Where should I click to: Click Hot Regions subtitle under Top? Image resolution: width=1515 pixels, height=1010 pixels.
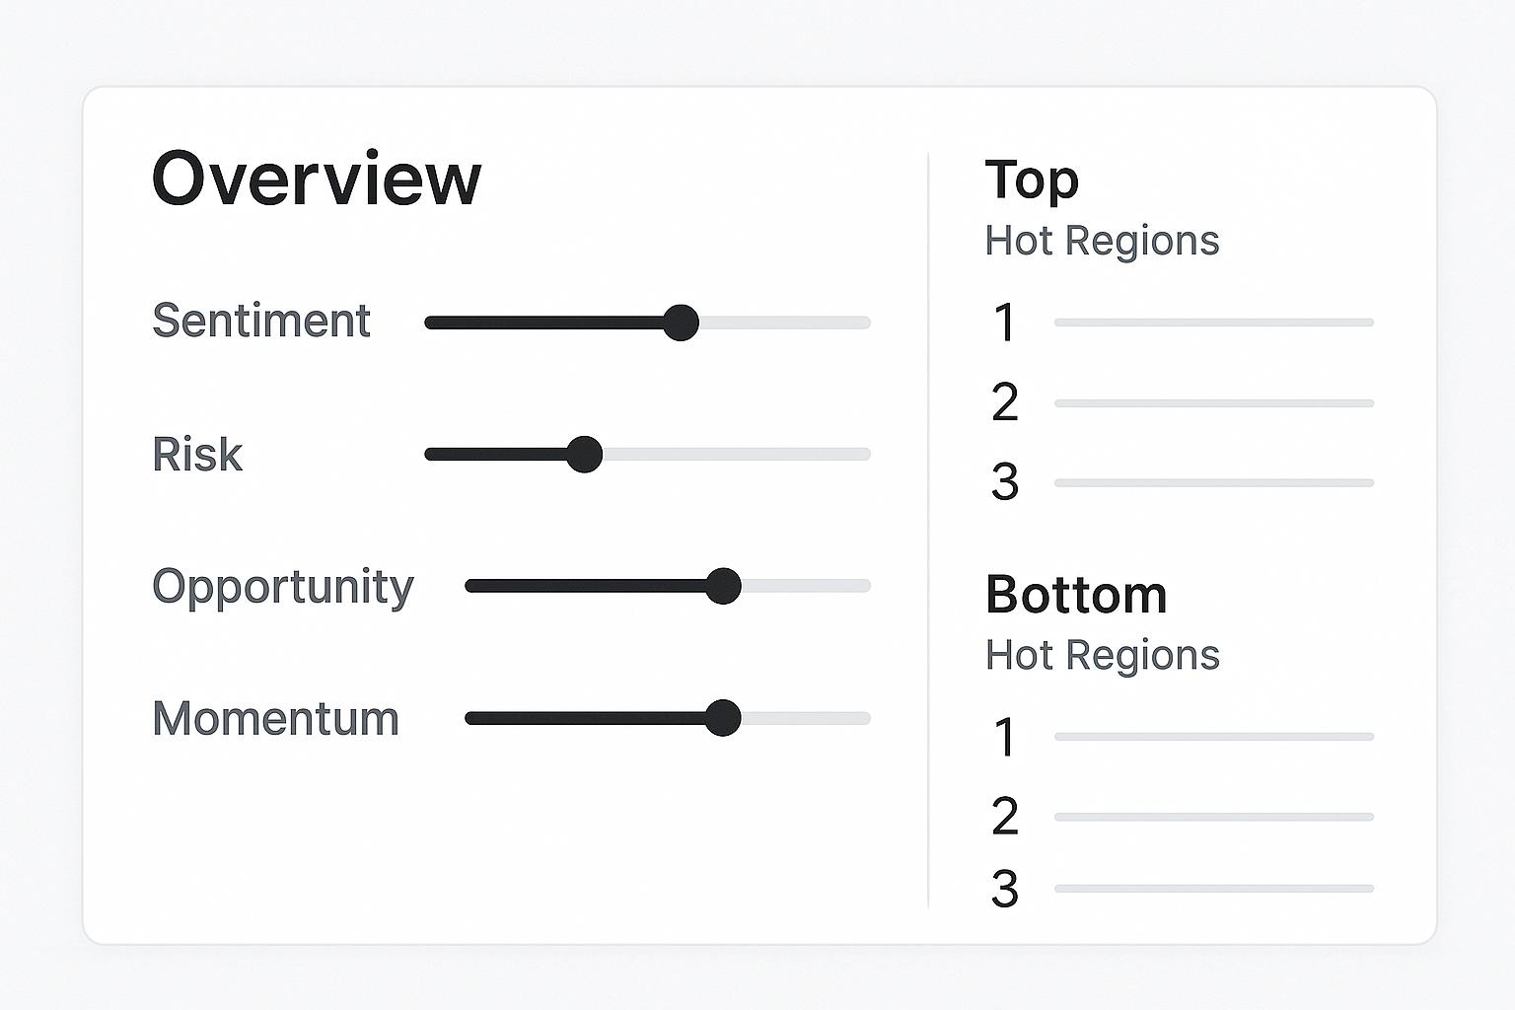(x=1102, y=241)
